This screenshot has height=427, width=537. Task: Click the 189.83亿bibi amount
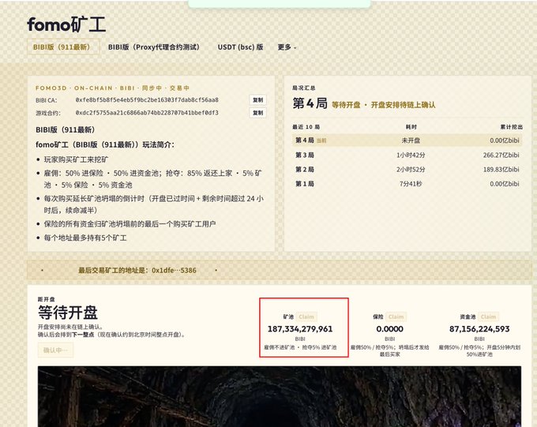(x=501, y=170)
